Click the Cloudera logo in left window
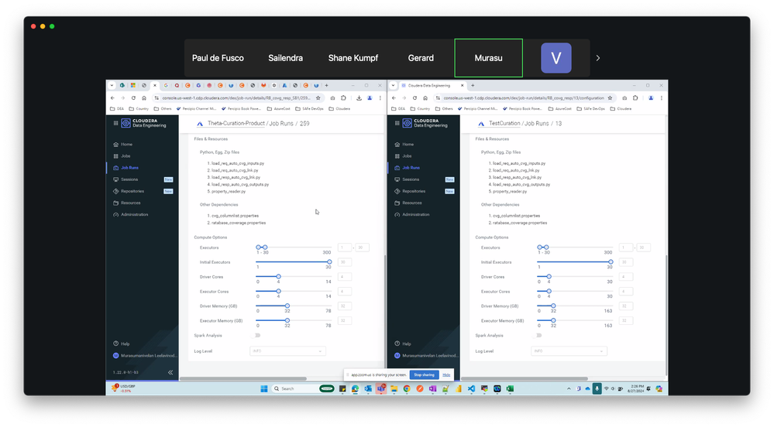The width and height of the screenshot is (774, 427). [143, 123]
